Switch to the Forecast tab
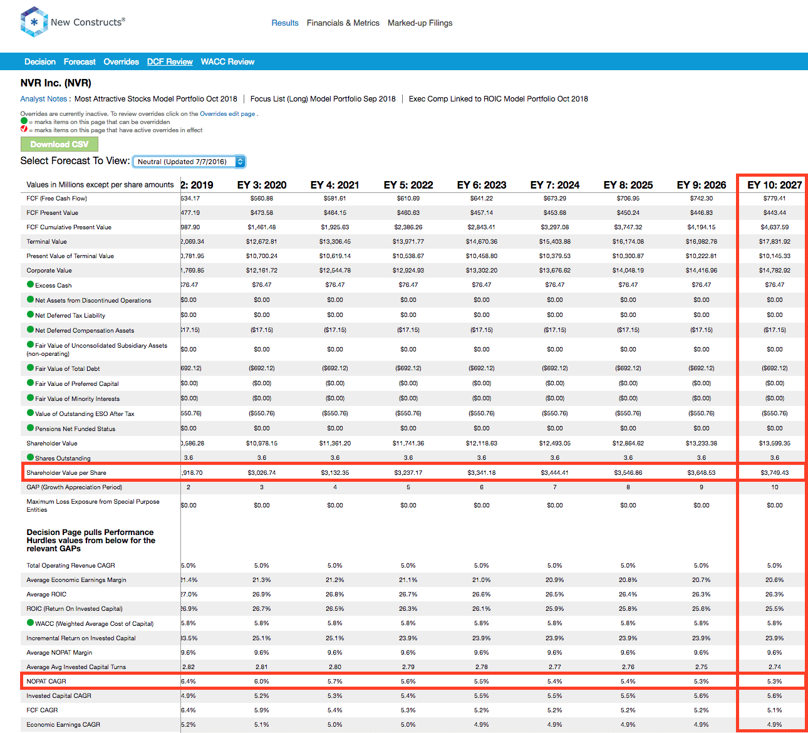This screenshot has width=808, height=733. point(80,61)
